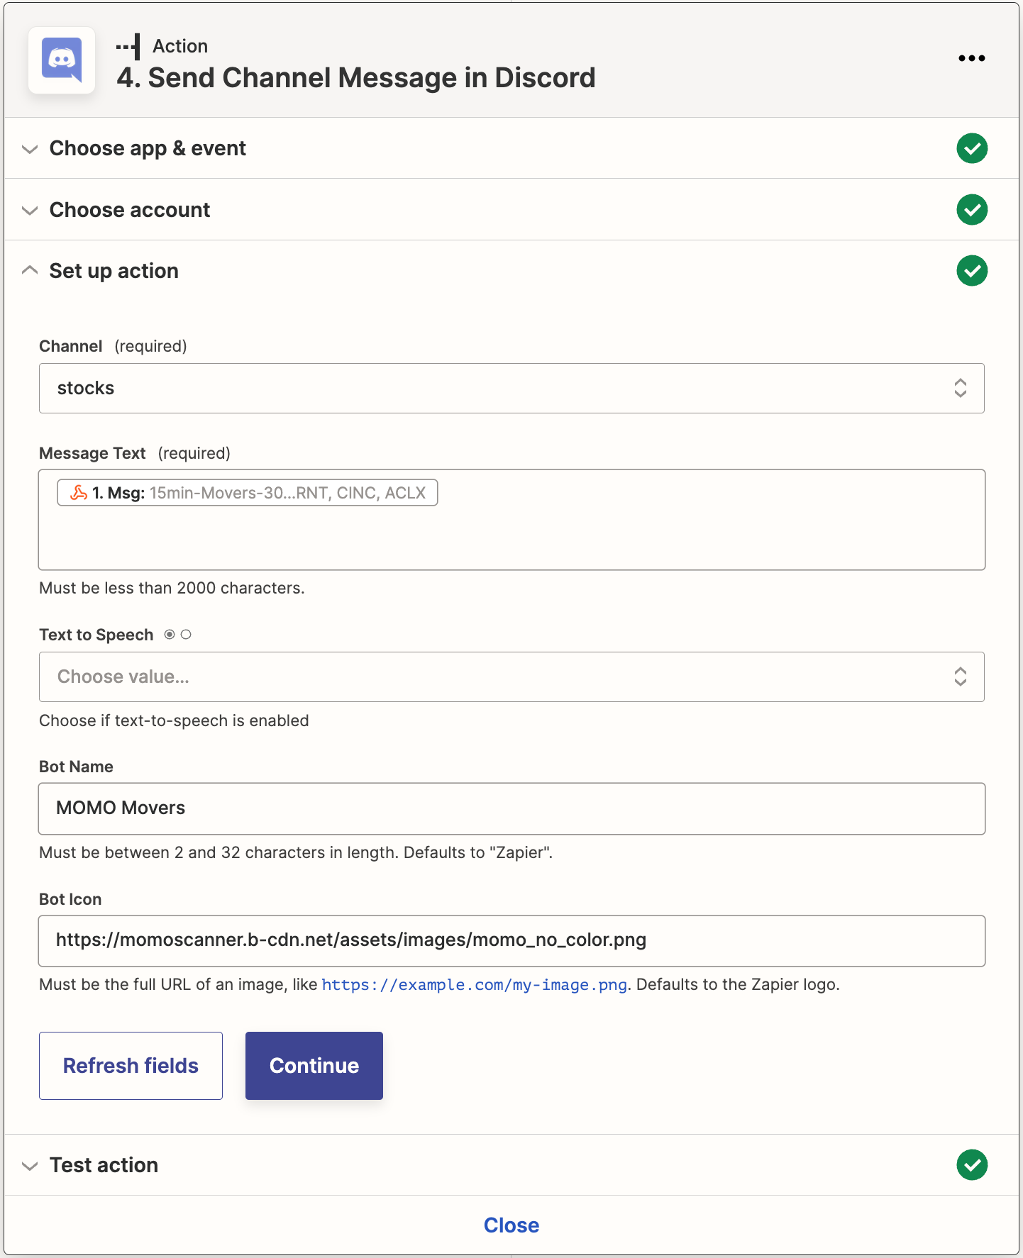Image resolution: width=1023 pixels, height=1258 pixels.
Task: Click the action step path icon
Action: (x=128, y=47)
